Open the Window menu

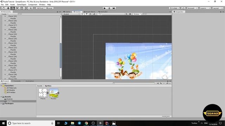point(42,5)
